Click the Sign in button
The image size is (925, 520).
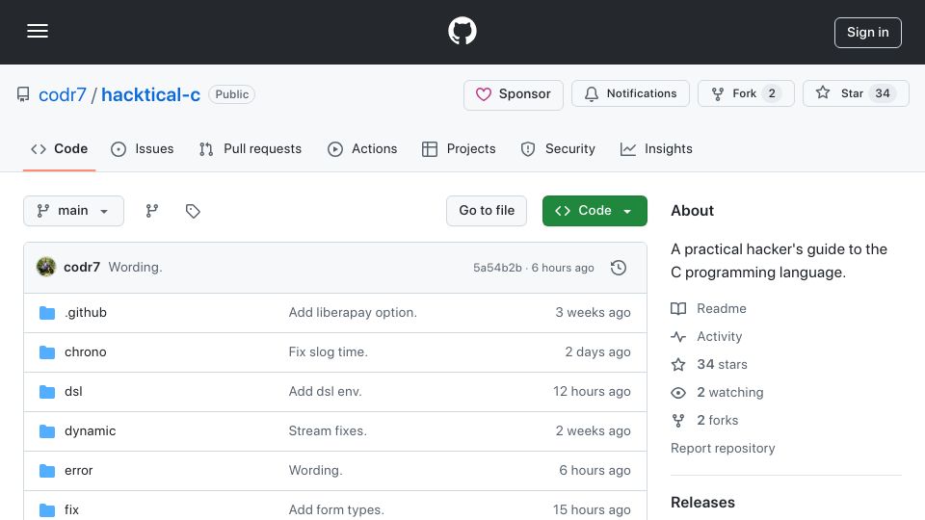point(868,33)
